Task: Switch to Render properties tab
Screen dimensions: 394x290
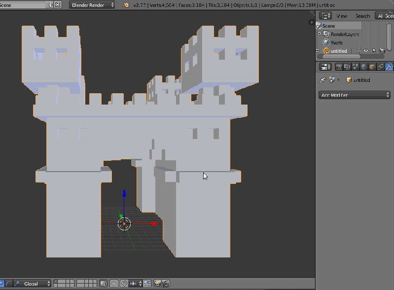Action: pos(339,67)
